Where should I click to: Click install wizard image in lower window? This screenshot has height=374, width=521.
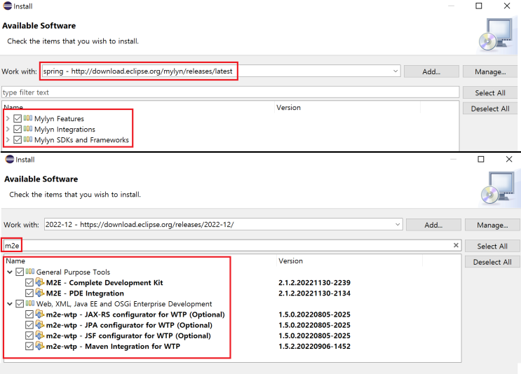coord(498,188)
